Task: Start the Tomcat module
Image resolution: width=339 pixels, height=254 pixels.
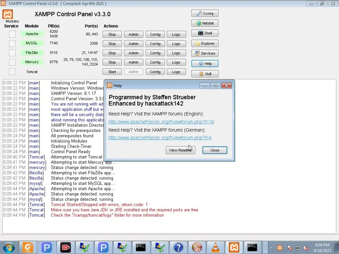Action: pos(112,72)
